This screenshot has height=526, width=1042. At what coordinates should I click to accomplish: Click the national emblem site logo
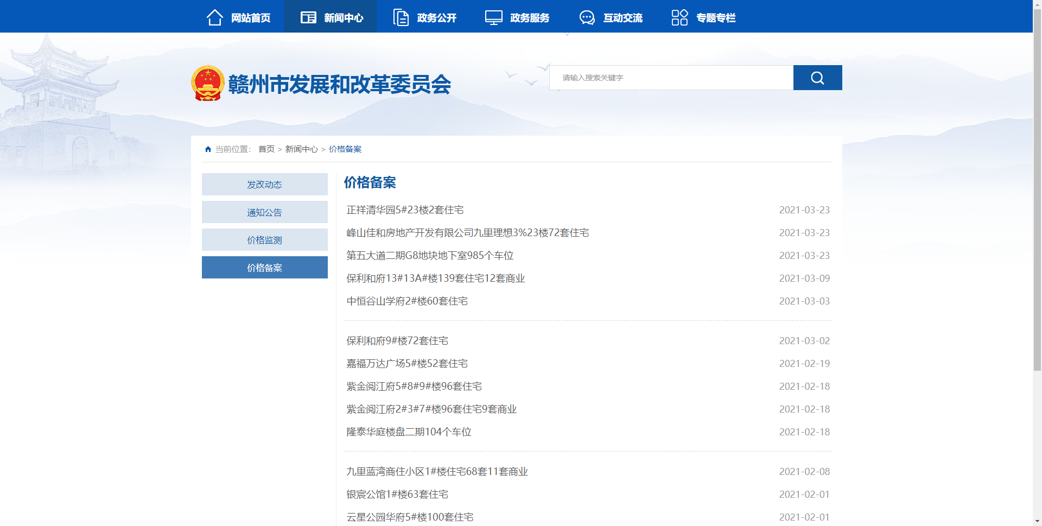(208, 83)
